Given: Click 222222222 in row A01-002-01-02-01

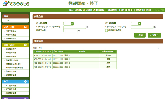Looking at the screenshot, I should pos(58,67).
